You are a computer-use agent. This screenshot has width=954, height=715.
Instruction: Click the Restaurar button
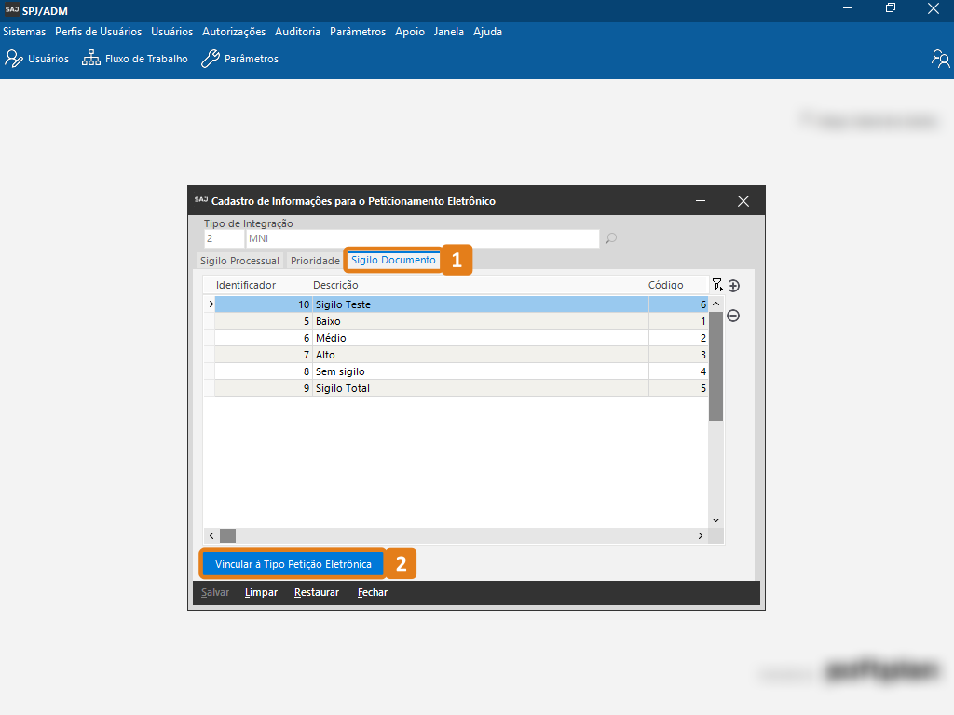(x=317, y=593)
